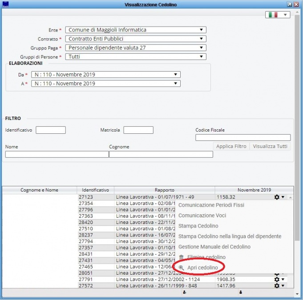303x300 pixels.
Task: Click the right person icon in bottom bar
Action: coord(241,292)
